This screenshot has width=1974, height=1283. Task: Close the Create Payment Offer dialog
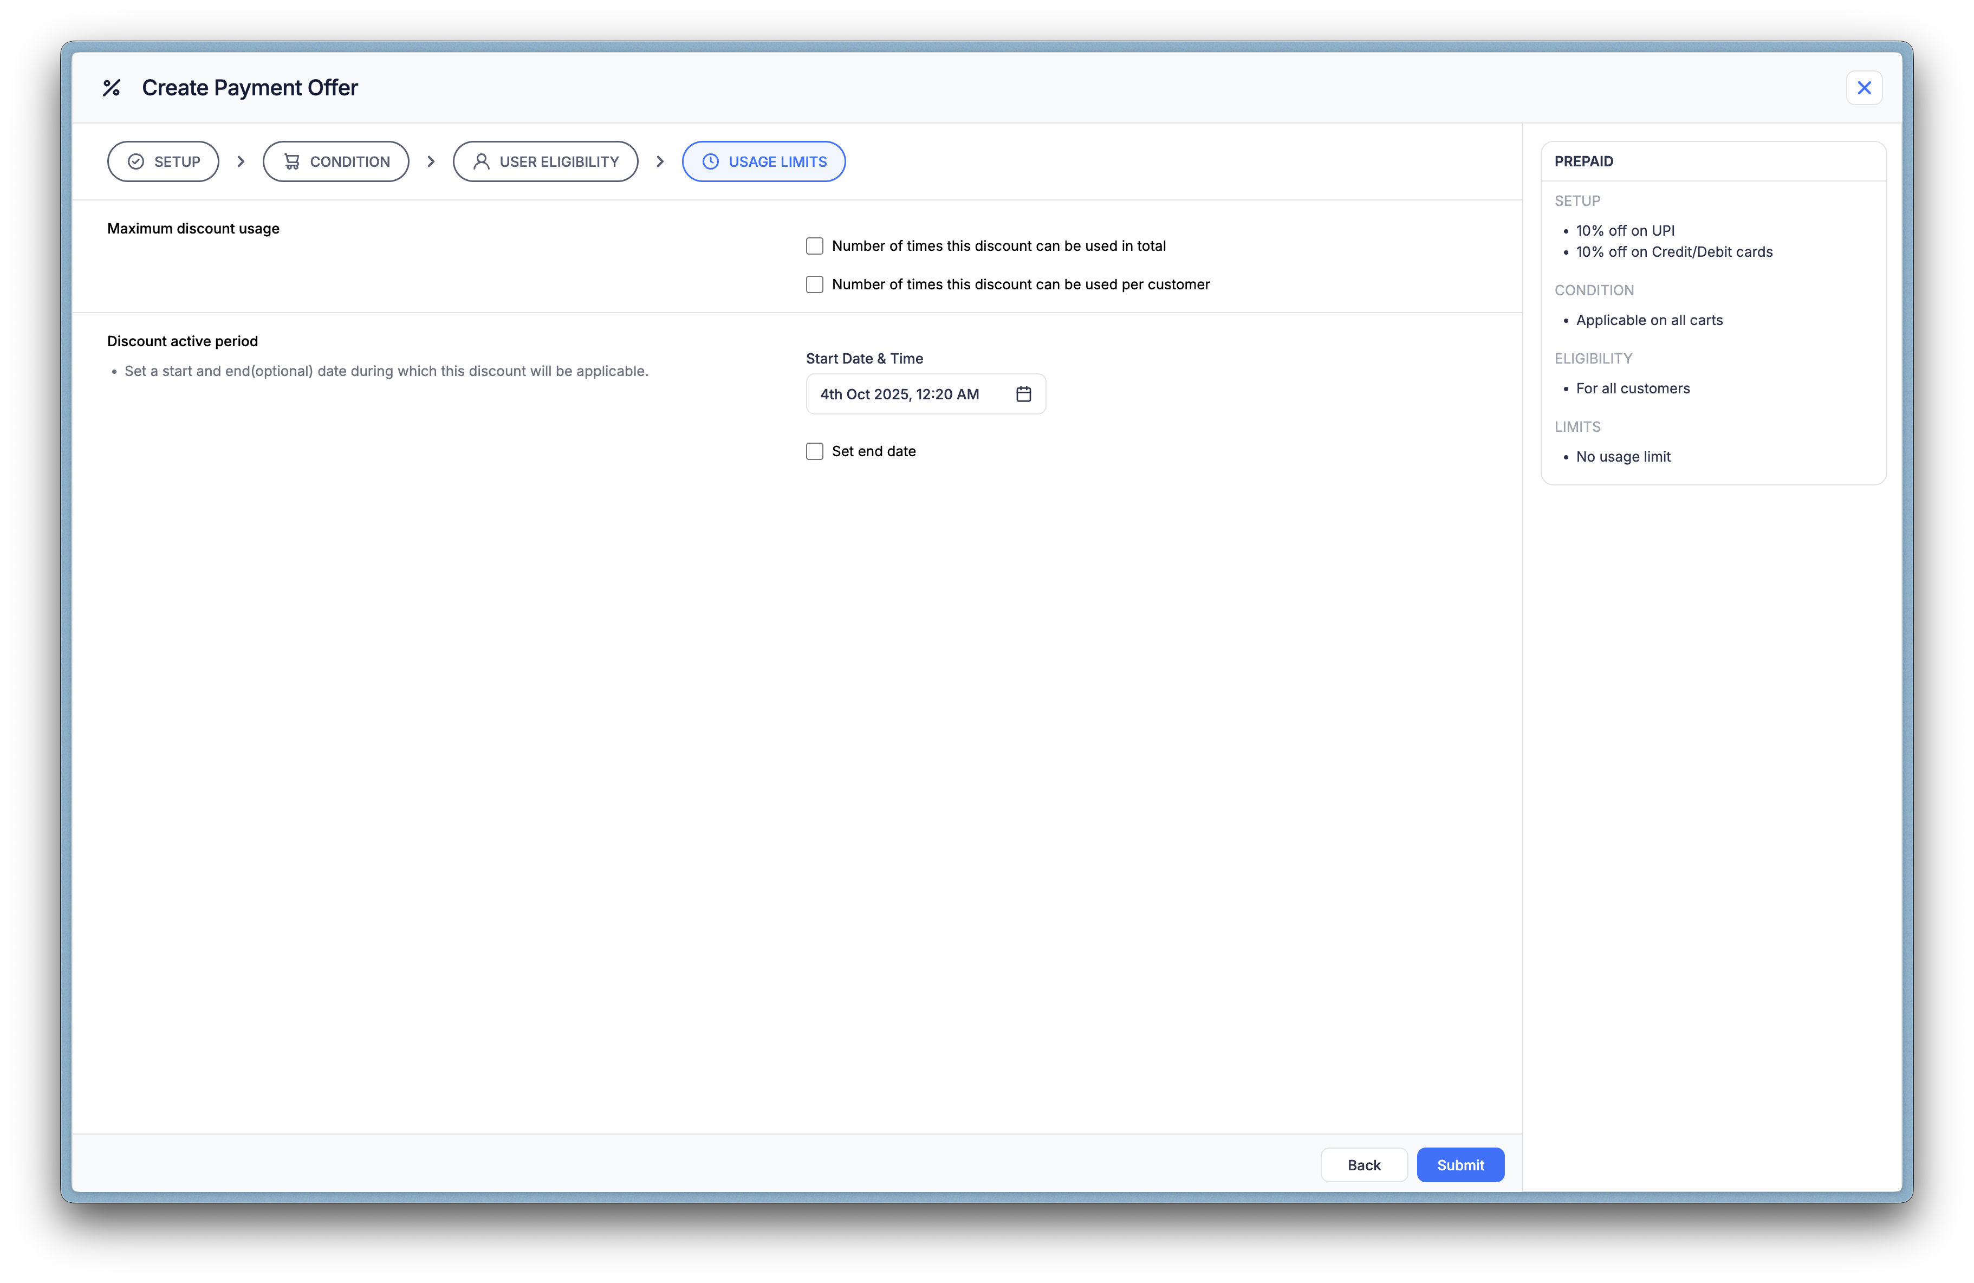point(1863,88)
